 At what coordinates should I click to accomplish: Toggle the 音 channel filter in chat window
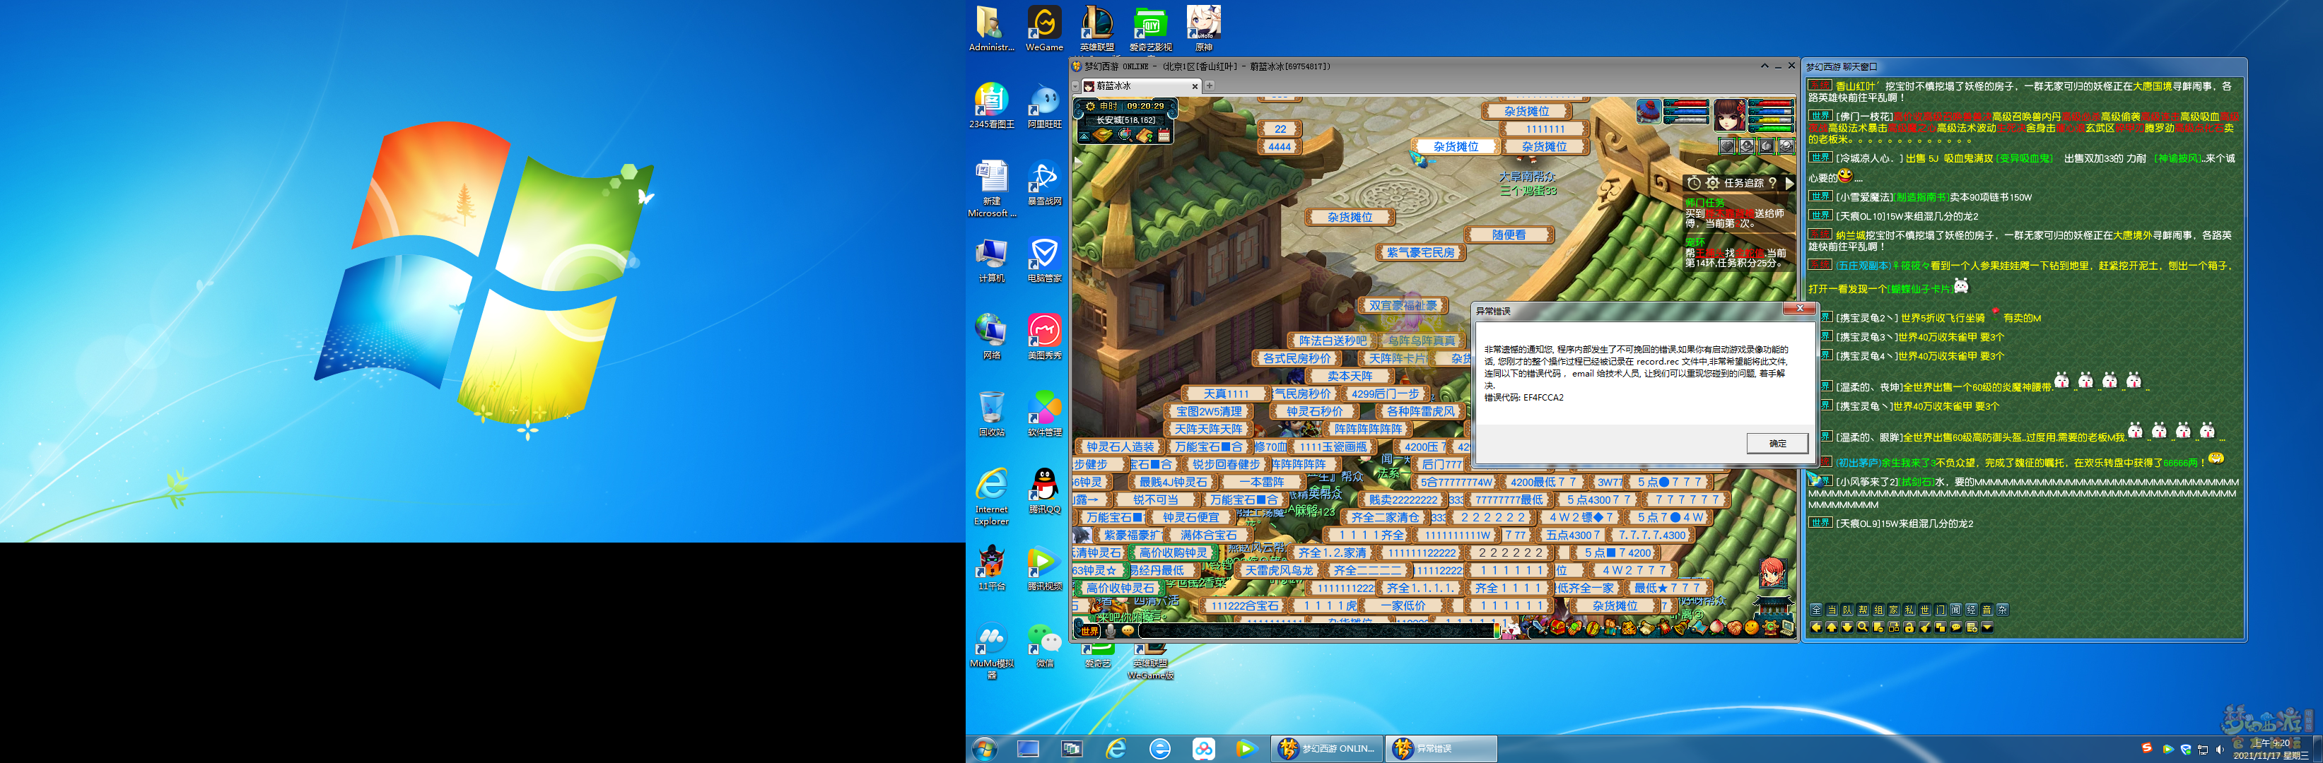pyautogui.click(x=1986, y=610)
